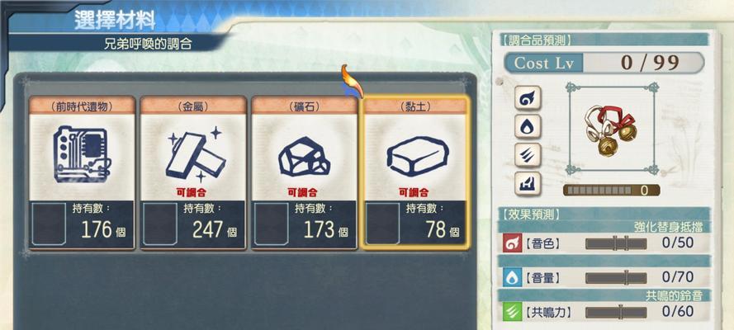
Task: Click the quality gauge below the bells
Action: (x=611, y=191)
